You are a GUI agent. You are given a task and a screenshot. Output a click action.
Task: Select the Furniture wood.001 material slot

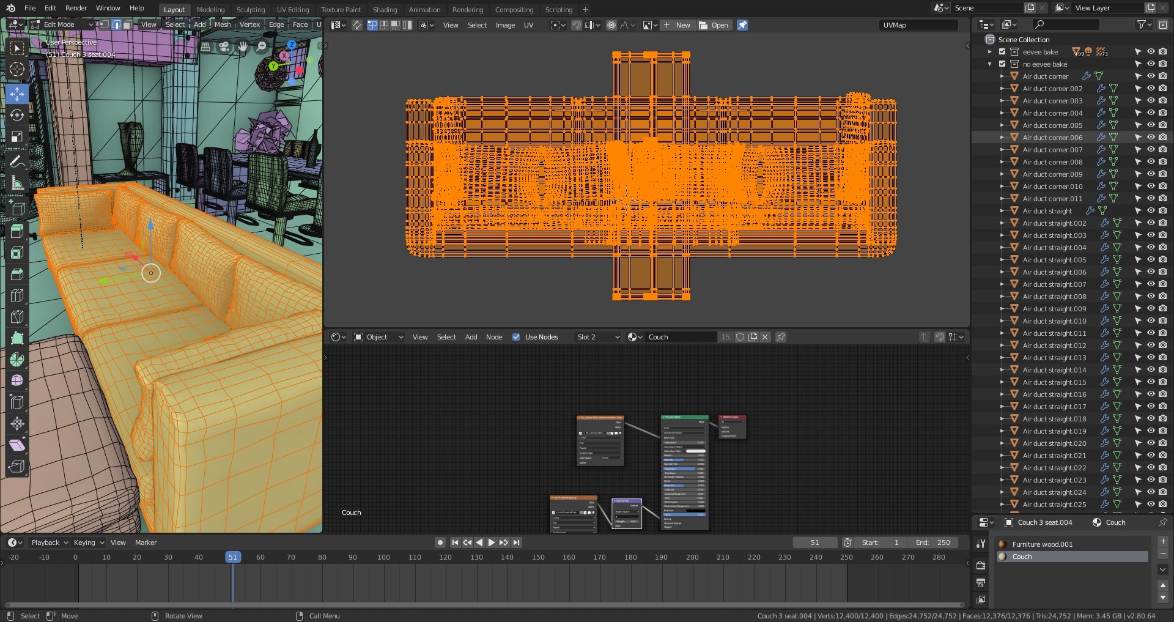tap(1072, 544)
